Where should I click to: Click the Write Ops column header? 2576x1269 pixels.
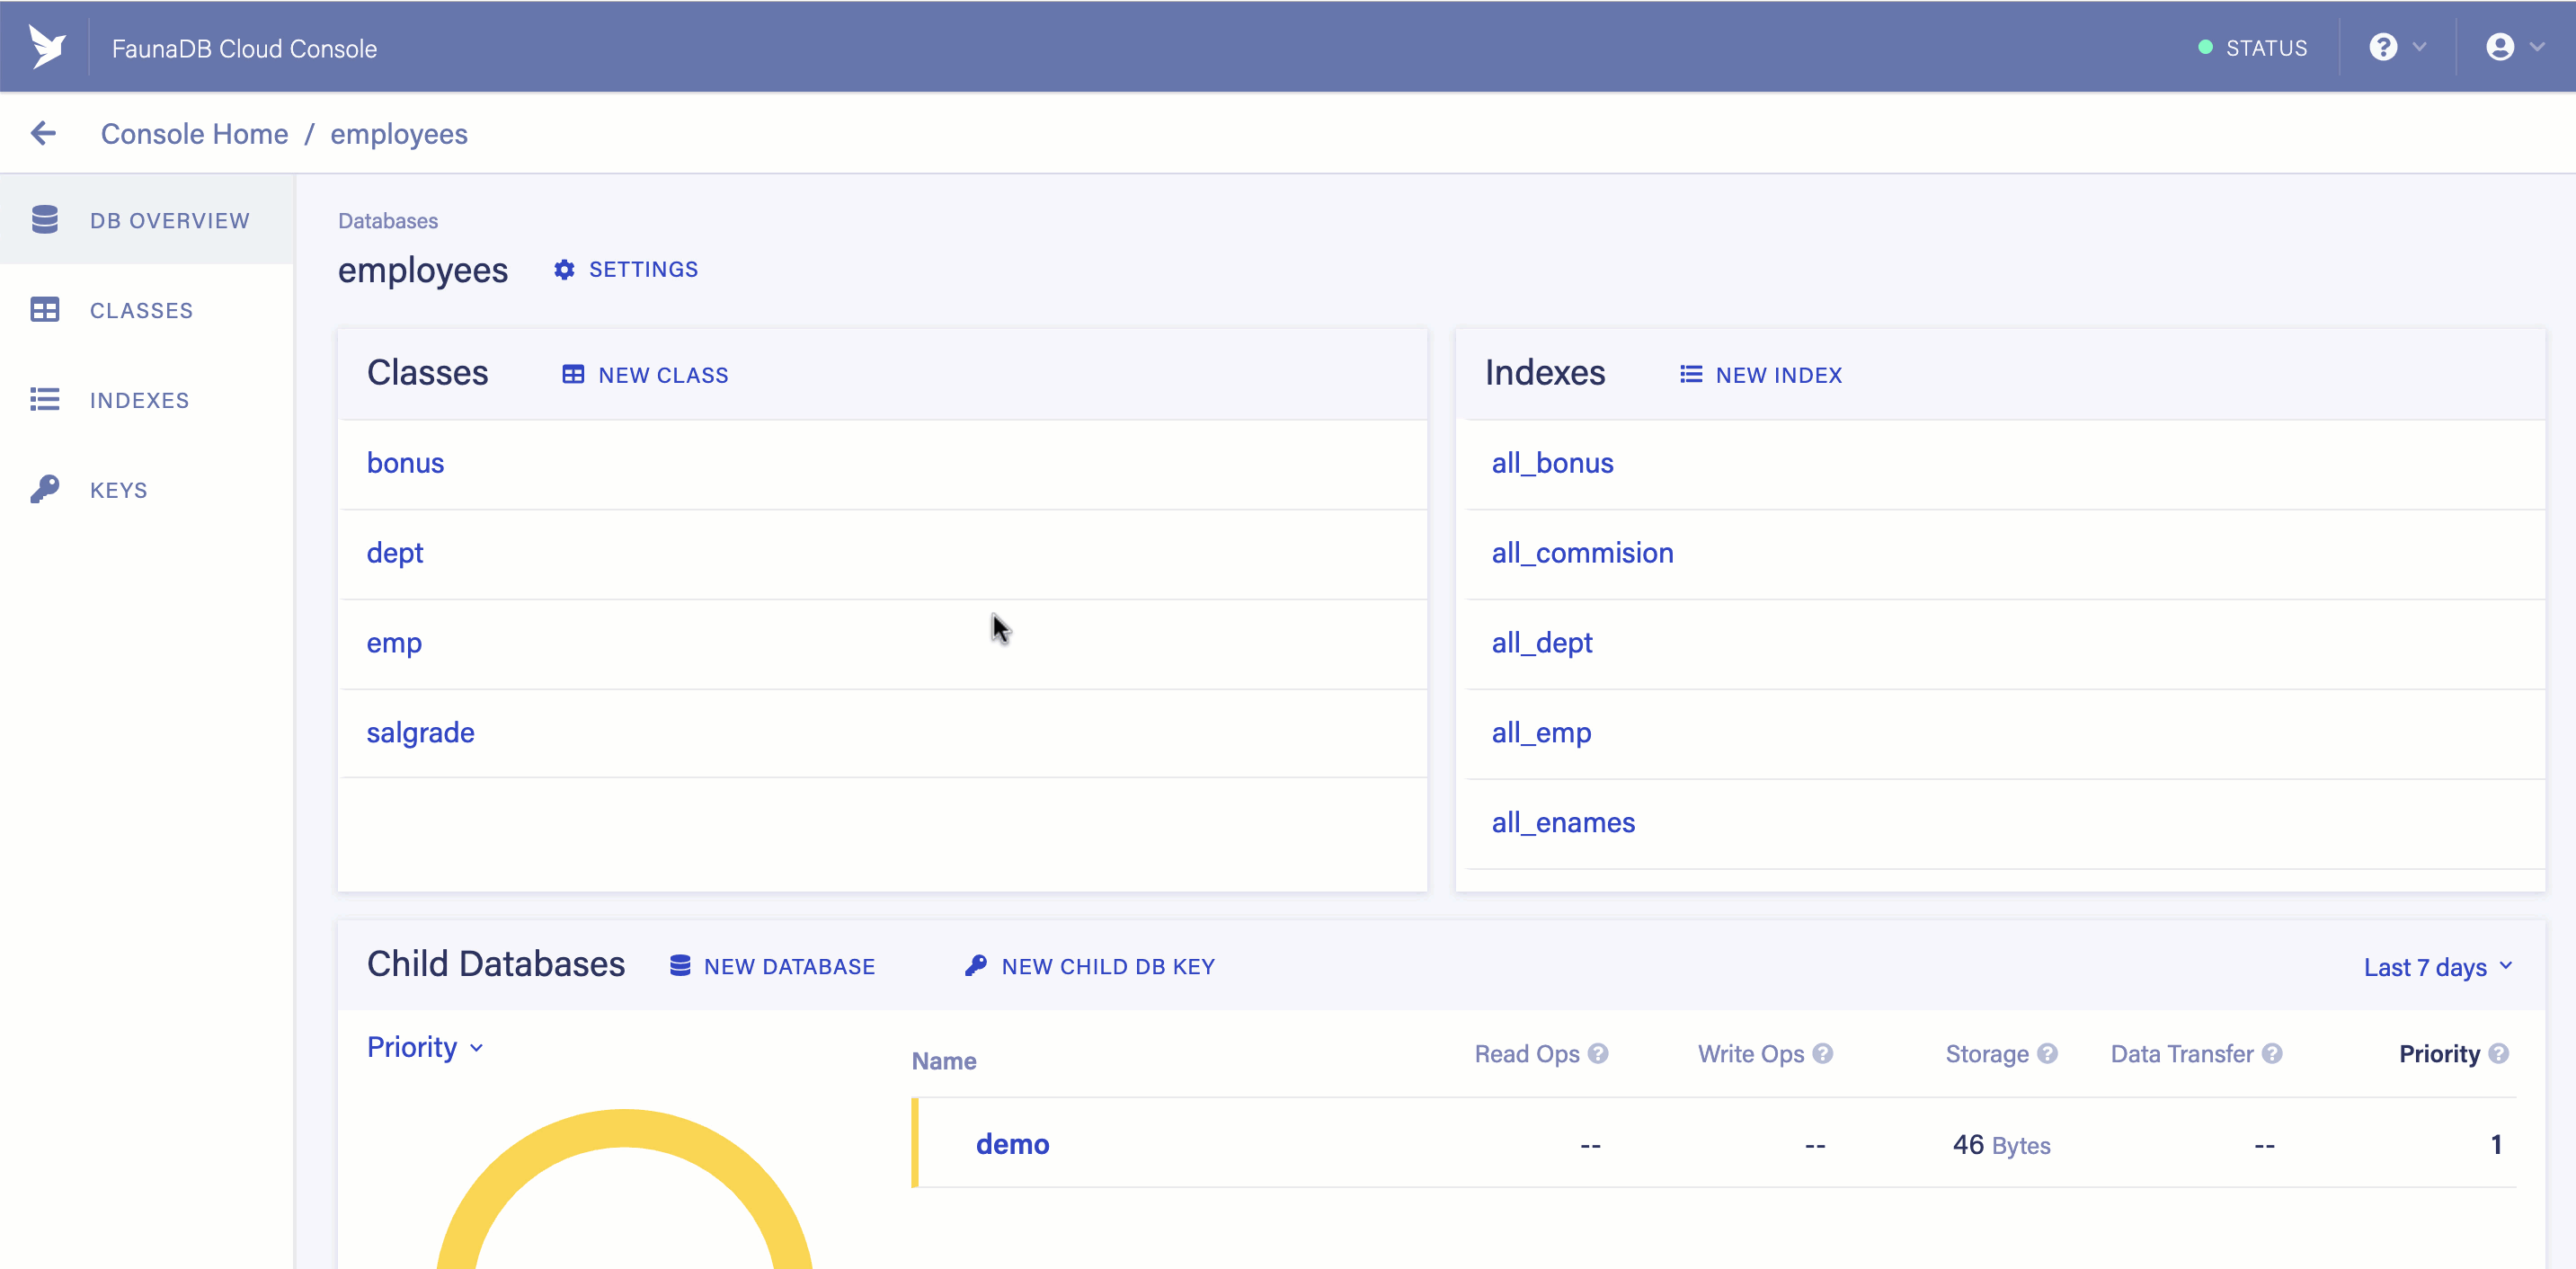1751,1053
